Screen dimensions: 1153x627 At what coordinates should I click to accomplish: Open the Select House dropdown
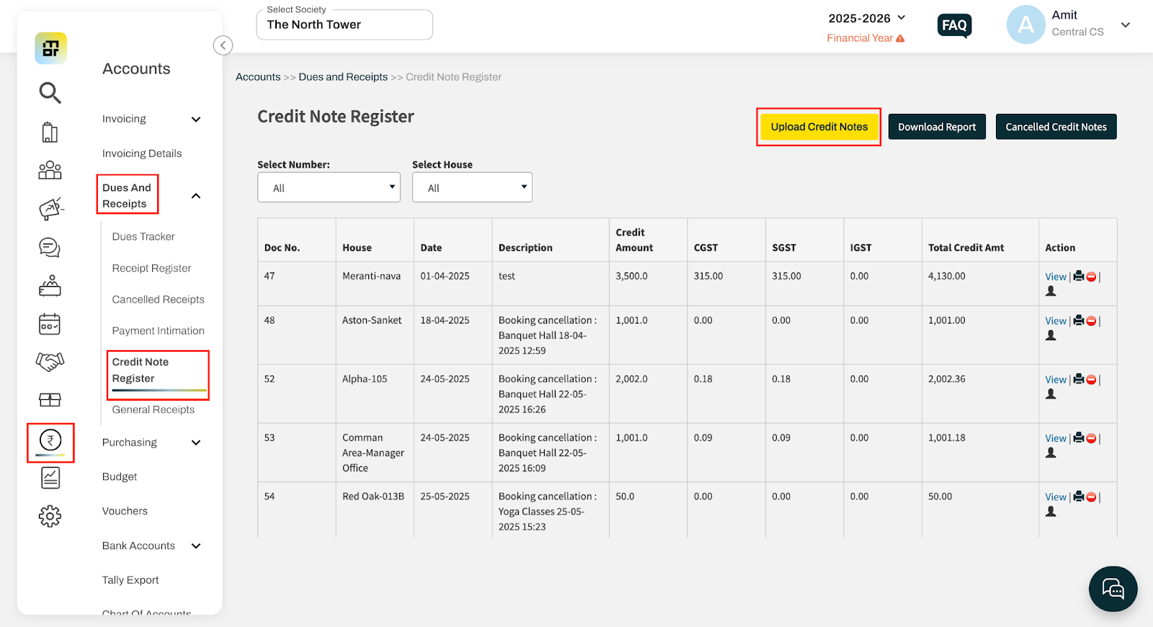point(472,187)
